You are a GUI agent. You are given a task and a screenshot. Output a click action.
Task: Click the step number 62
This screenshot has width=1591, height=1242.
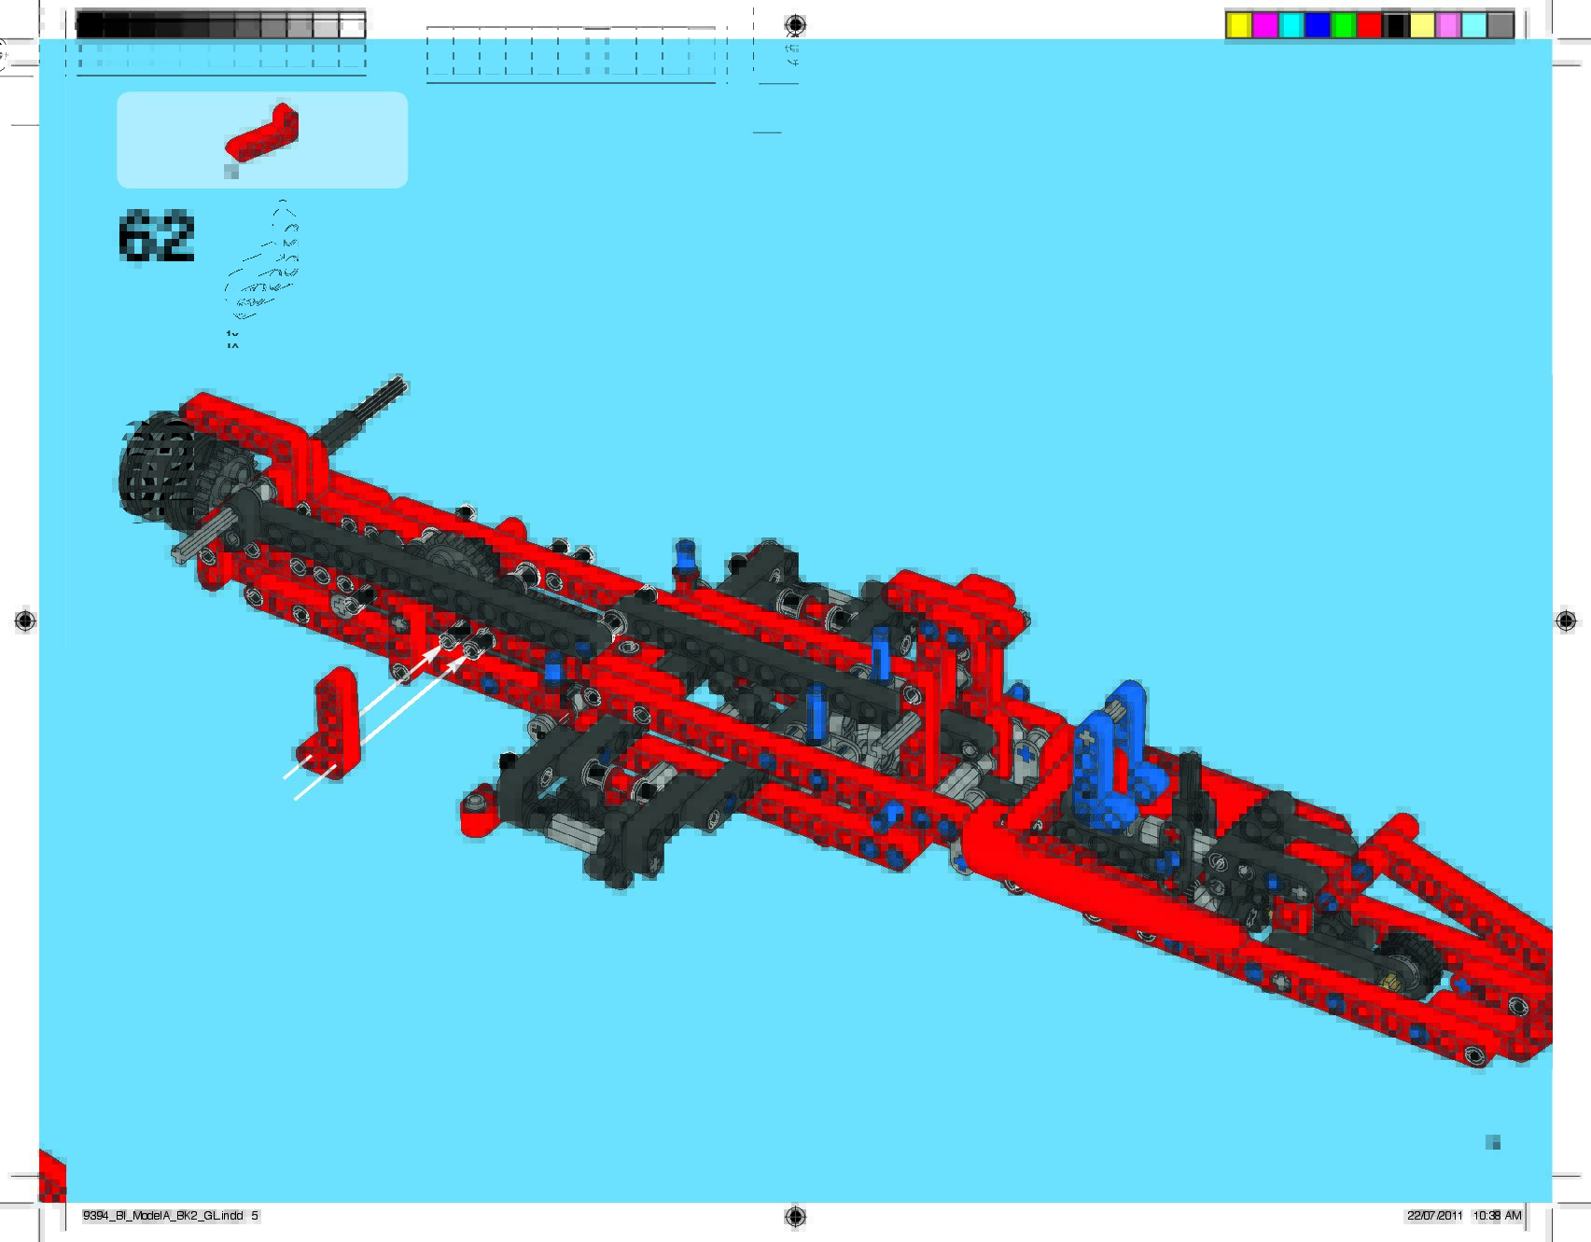click(157, 238)
